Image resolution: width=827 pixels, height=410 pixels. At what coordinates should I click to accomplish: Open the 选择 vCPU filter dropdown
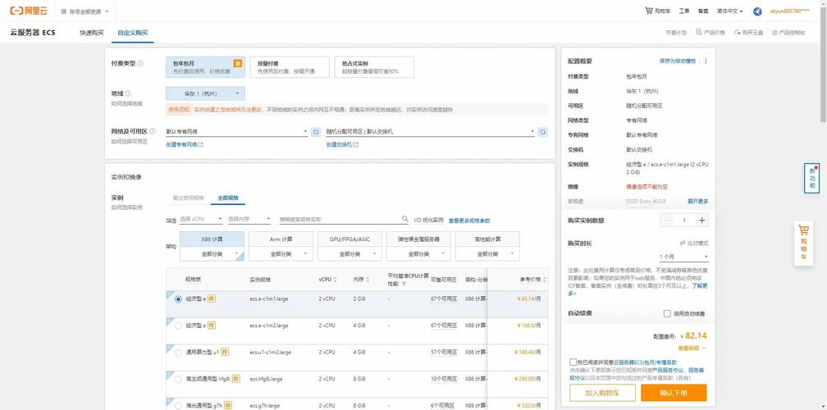[x=201, y=219]
